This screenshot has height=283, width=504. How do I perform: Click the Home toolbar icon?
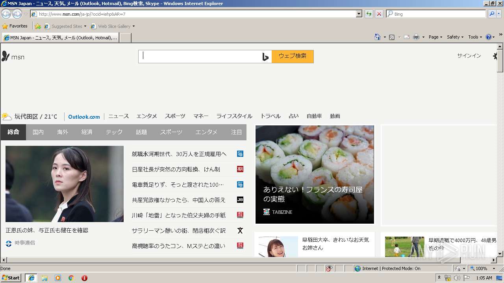[x=378, y=37]
